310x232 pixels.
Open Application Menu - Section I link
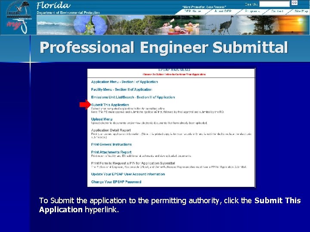[124, 82]
